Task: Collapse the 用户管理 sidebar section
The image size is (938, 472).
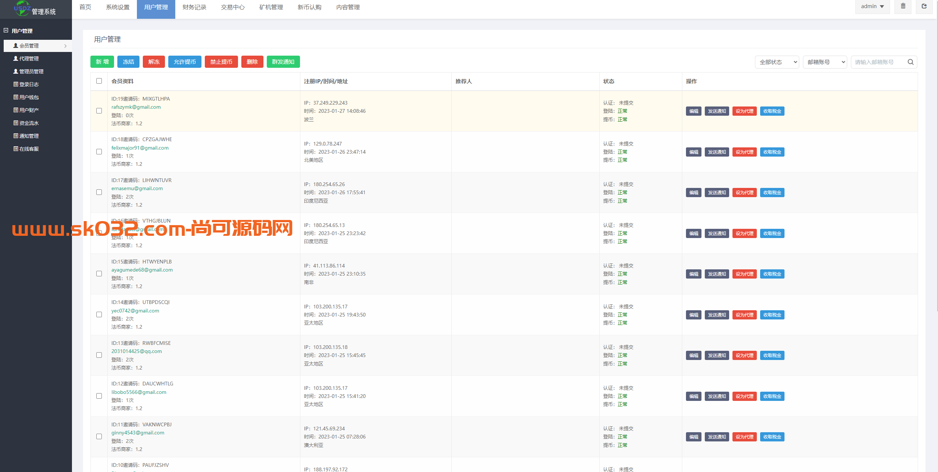Action: point(6,31)
